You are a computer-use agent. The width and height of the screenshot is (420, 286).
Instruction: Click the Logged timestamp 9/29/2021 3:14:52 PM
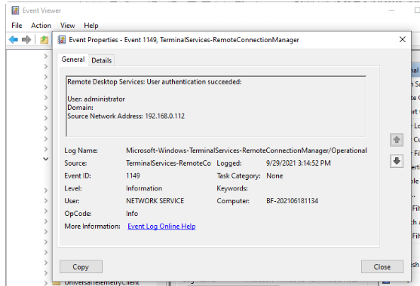(x=299, y=163)
